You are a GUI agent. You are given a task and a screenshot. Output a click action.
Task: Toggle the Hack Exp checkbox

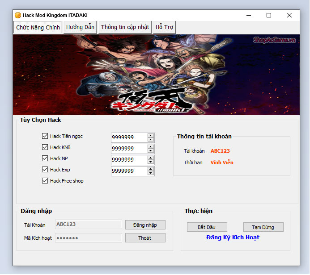[x=45, y=170]
